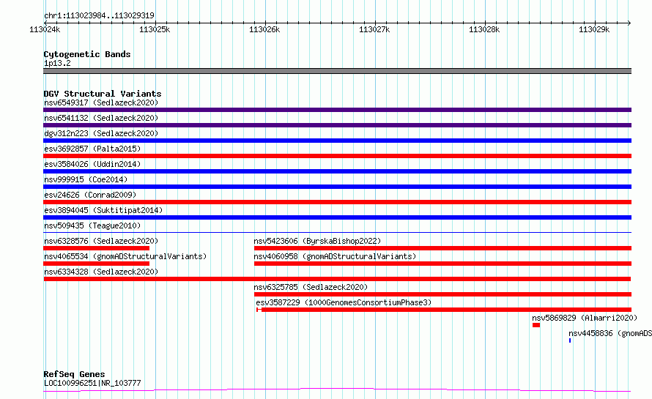Screen dimensions: 652x399
Task: Select the nsv999915 (Coe2014) label
Action: pos(86,179)
